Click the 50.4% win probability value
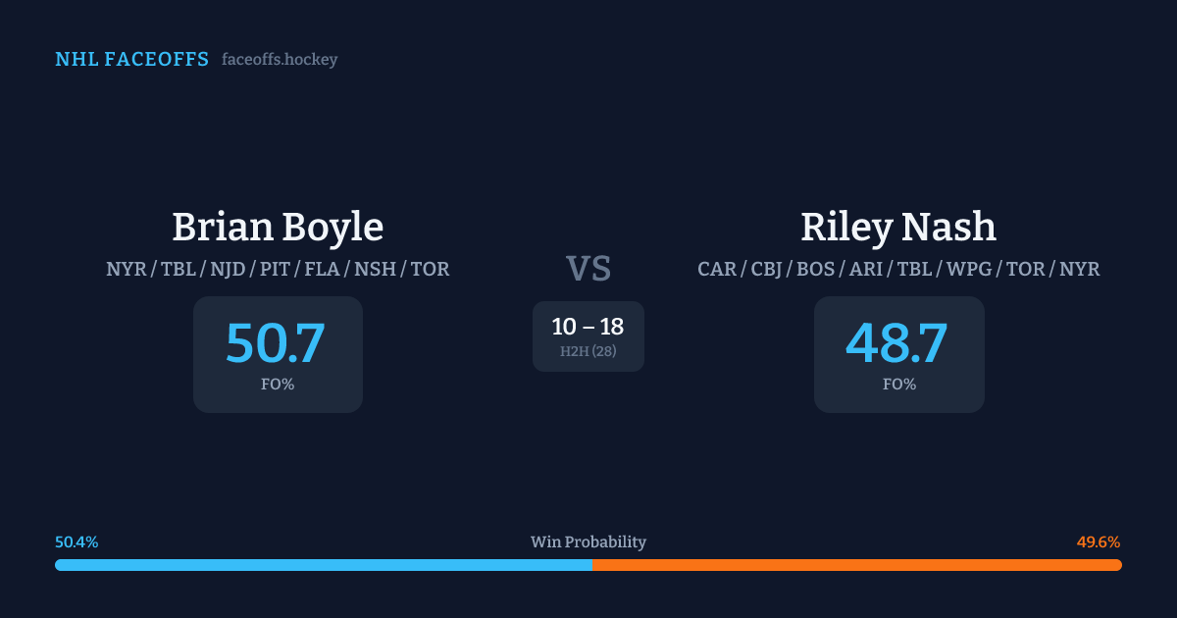This screenshot has width=1177, height=618. 77,542
